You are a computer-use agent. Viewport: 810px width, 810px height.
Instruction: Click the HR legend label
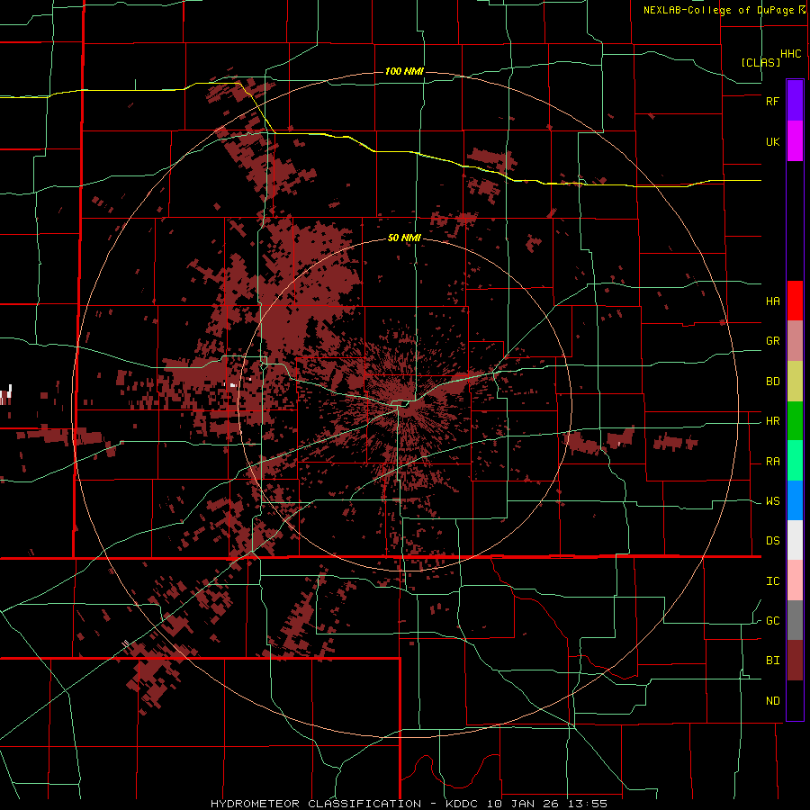(772, 421)
